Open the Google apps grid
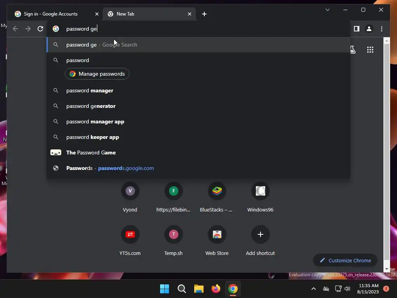The width and height of the screenshot is (397, 298). (370, 50)
